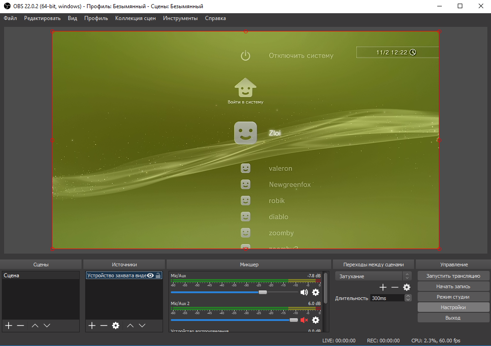This screenshot has height=346, width=491.
Task: Click the LIVE timer in status bar
Action: point(339,341)
